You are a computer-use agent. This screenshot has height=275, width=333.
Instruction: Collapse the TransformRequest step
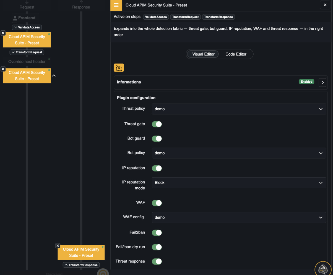[27, 52]
